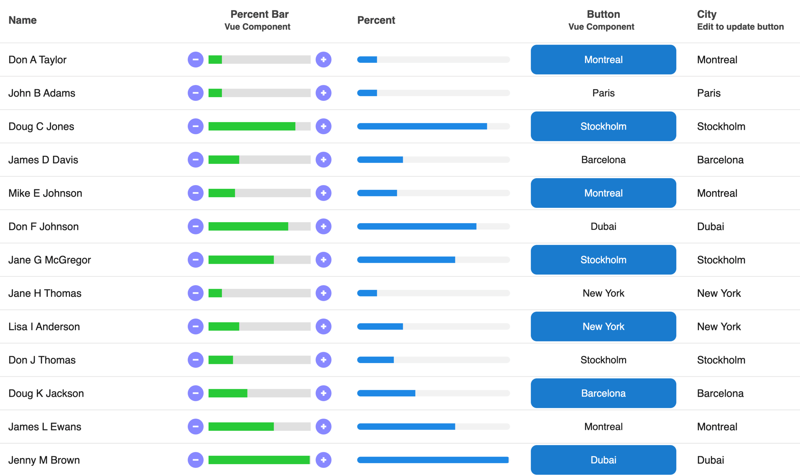Click the minus icon for Don A Taylor
This screenshot has width=800, height=476.
point(196,60)
